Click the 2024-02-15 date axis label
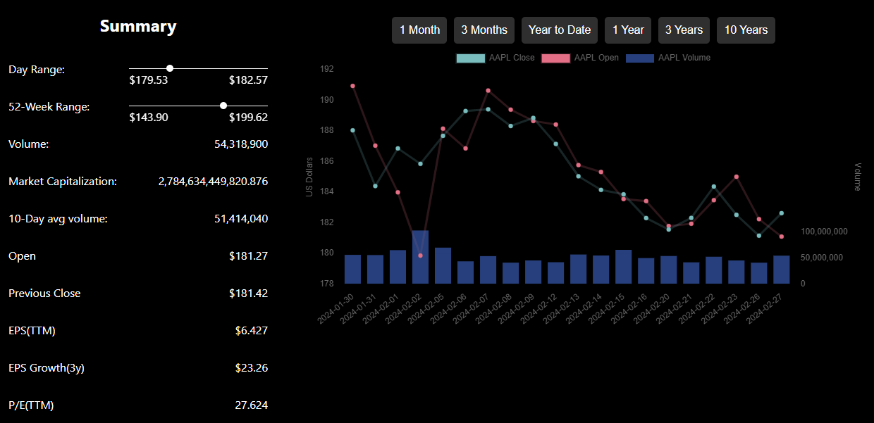The image size is (874, 423). coord(608,308)
